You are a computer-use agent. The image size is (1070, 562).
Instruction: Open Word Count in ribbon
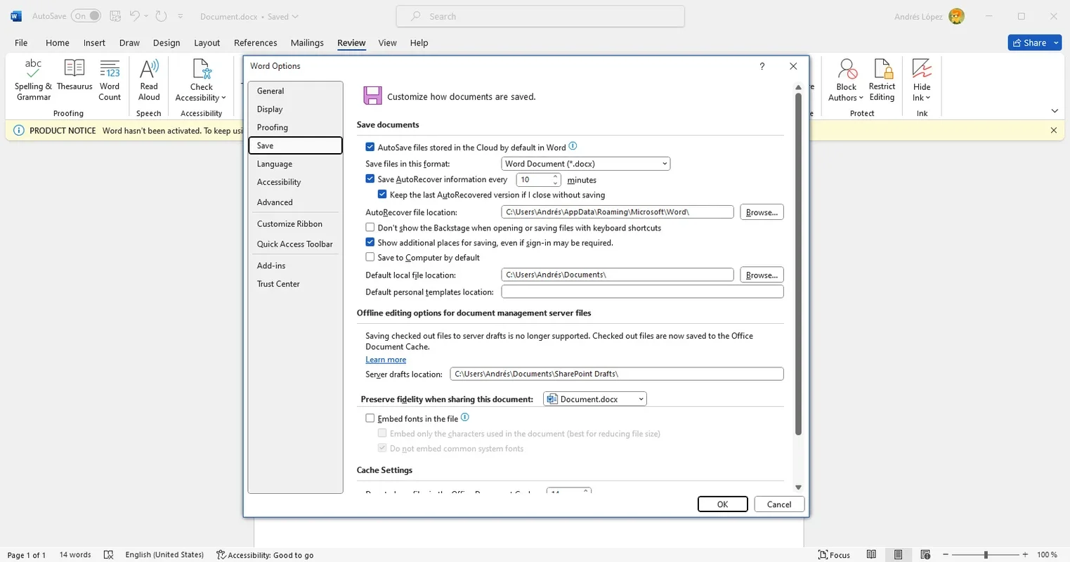click(110, 80)
